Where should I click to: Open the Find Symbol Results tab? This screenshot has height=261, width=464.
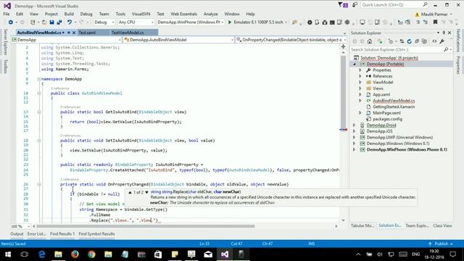pos(96,233)
